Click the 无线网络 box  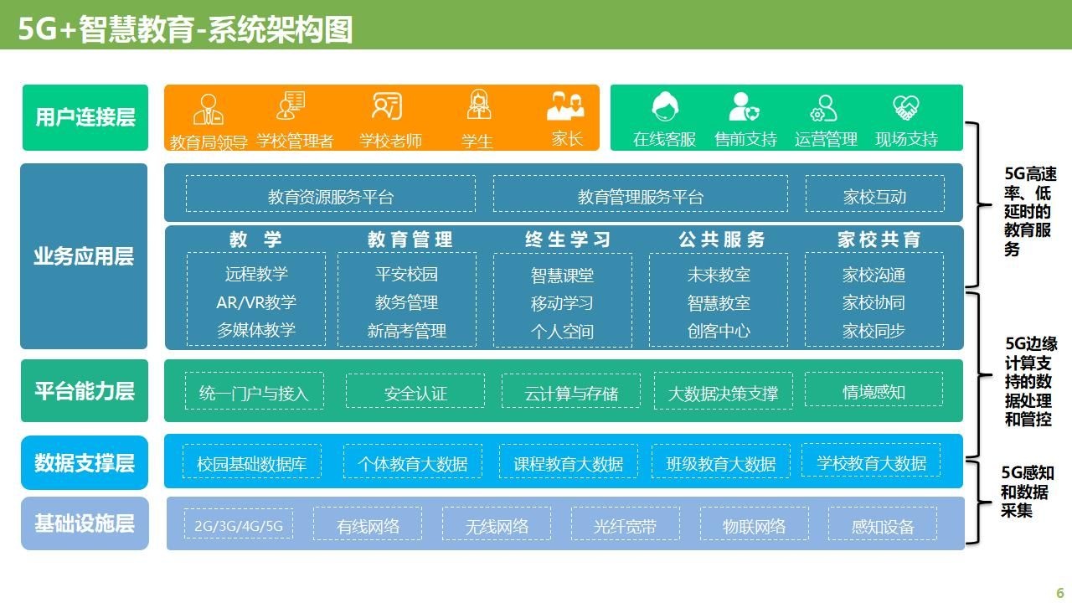(497, 524)
